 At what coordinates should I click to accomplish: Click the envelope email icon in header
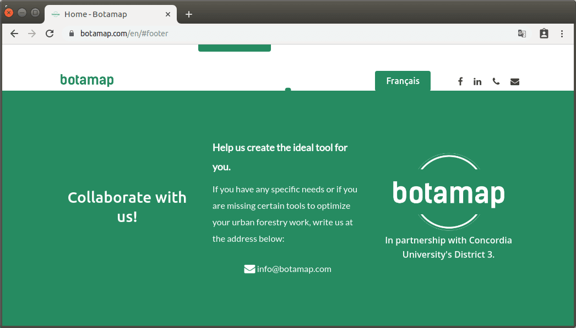click(515, 82)
